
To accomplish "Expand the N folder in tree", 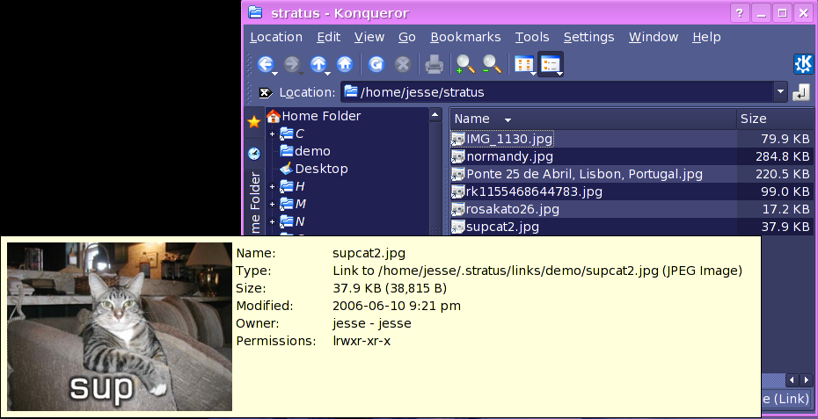I will [x=272, y=221].
